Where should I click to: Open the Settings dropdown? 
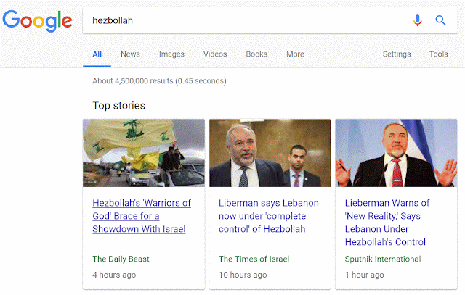397,54
